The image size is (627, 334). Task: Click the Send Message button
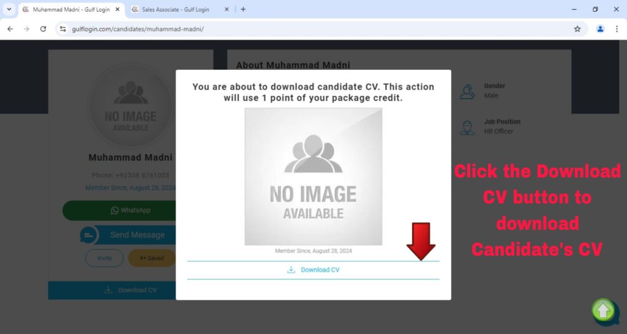(x=129, y=235)
